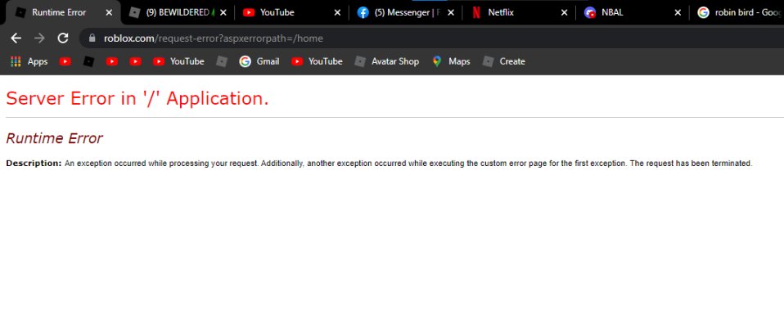Close the Runtime Error tab

[x=109, y=13]
